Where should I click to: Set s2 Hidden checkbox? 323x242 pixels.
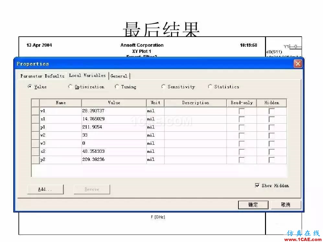(271, 151)
